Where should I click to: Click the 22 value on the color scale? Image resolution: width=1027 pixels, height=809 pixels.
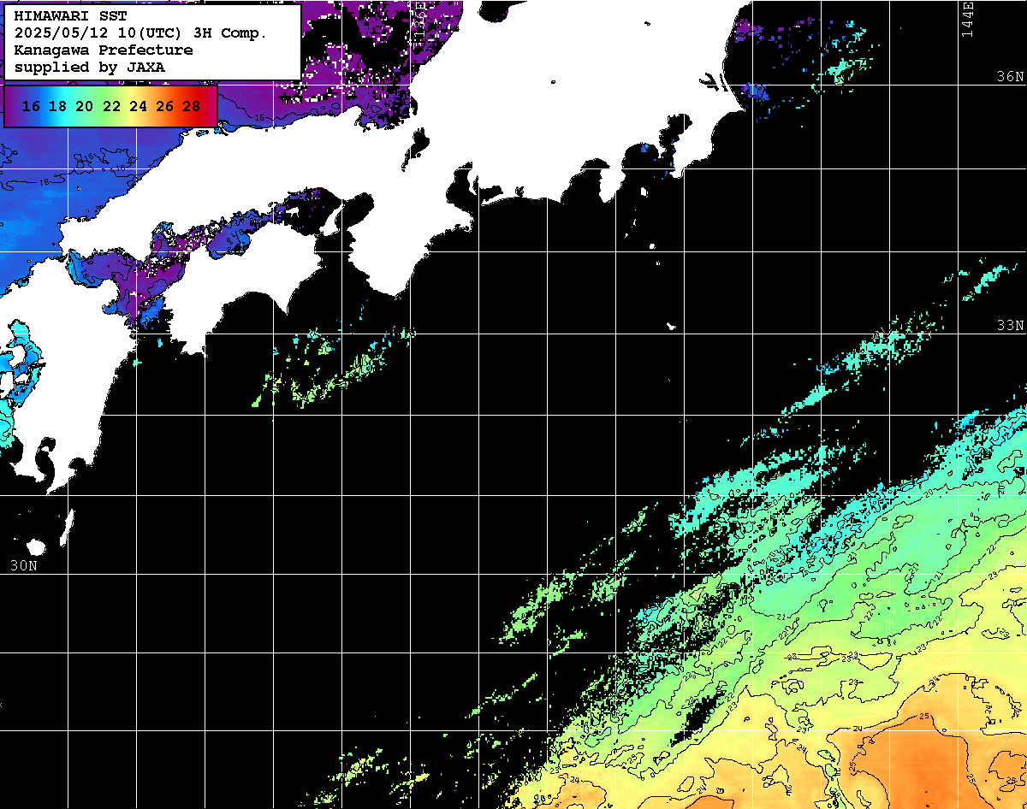pyautogui.click(x=111, y=106)
